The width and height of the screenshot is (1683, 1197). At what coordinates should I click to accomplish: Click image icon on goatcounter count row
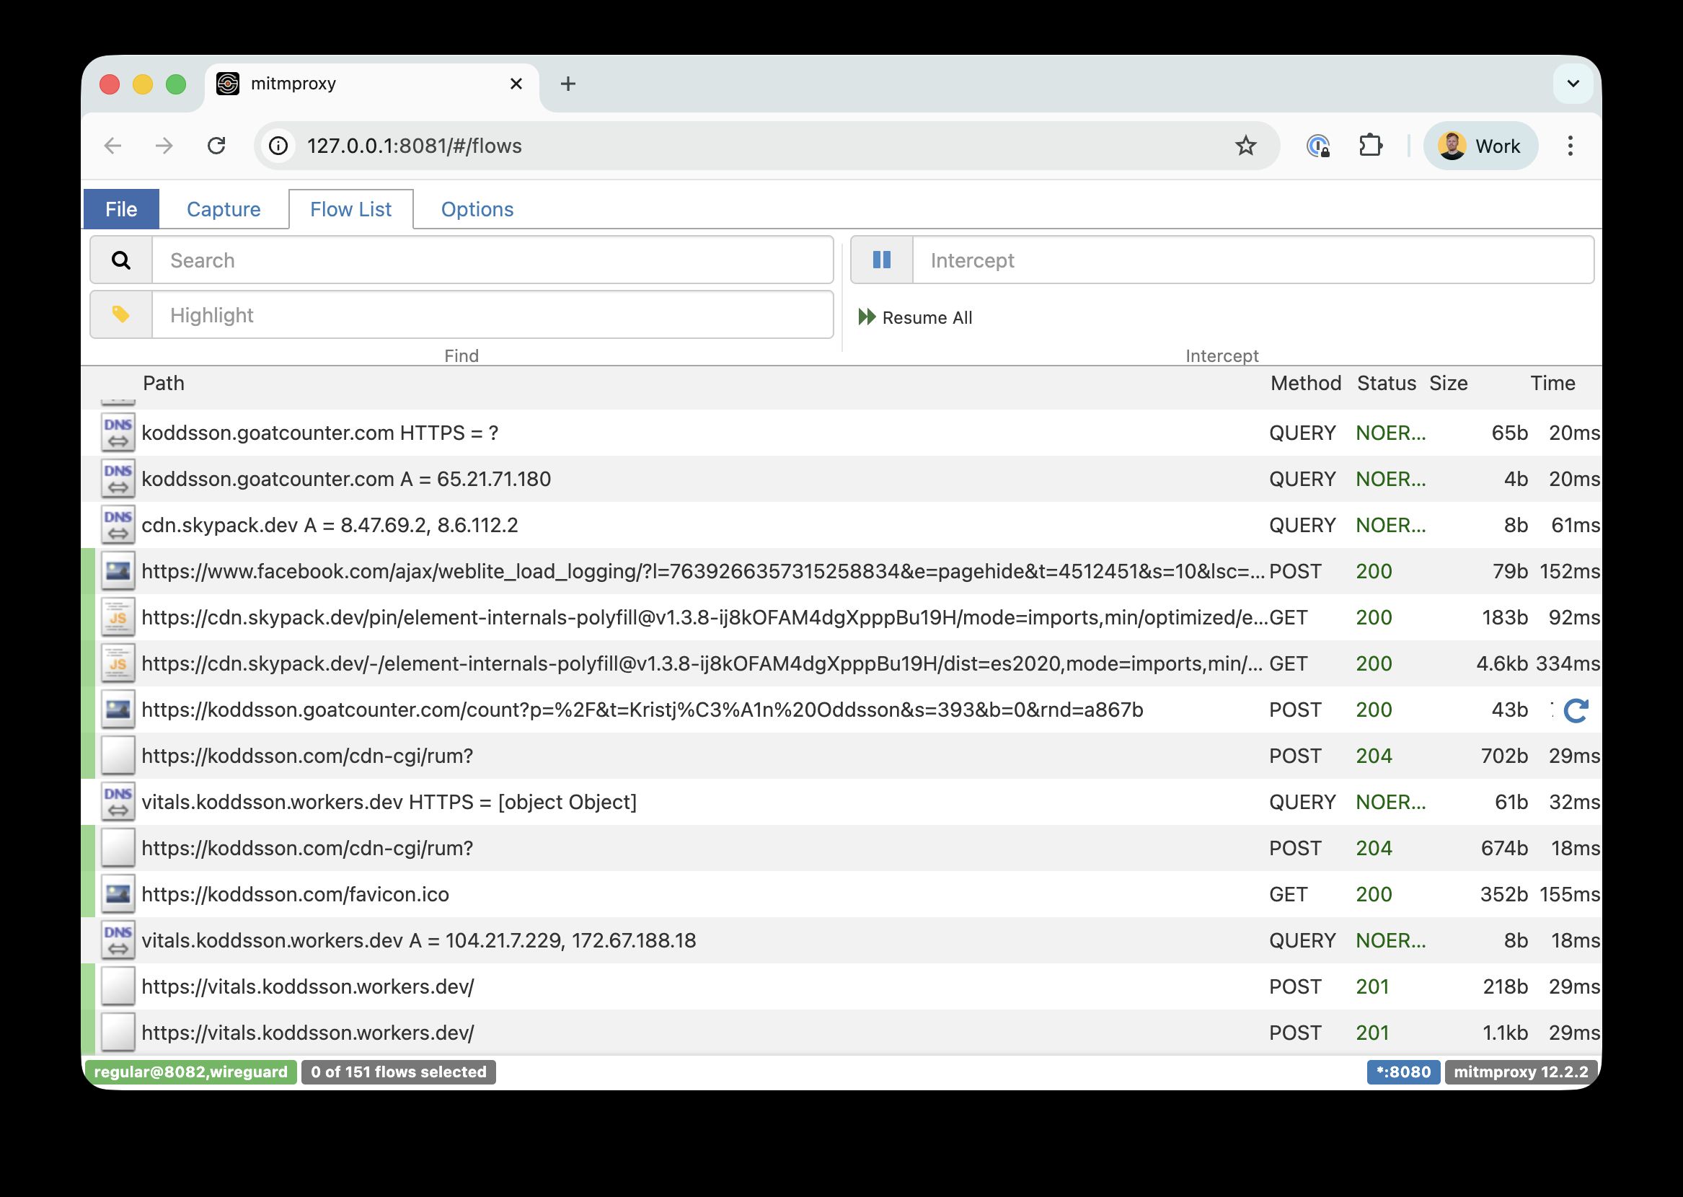(118, 710)
